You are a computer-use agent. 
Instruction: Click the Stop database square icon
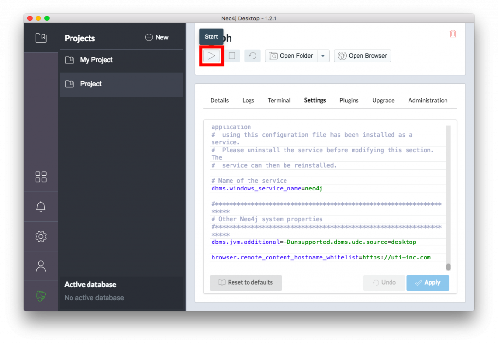(x=232, y=56)
